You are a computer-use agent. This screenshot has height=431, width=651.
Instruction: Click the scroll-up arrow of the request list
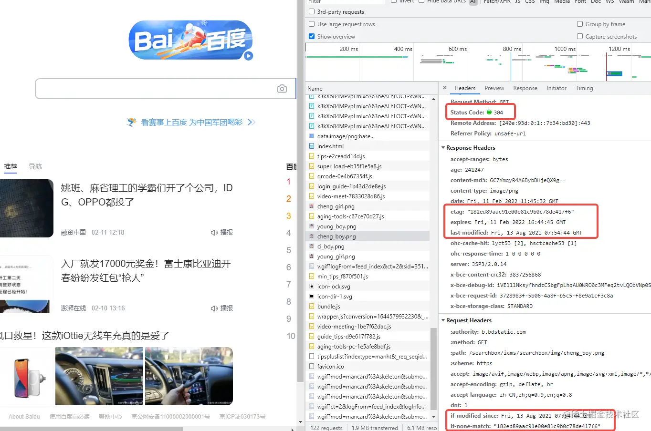[x=433, y=99]
